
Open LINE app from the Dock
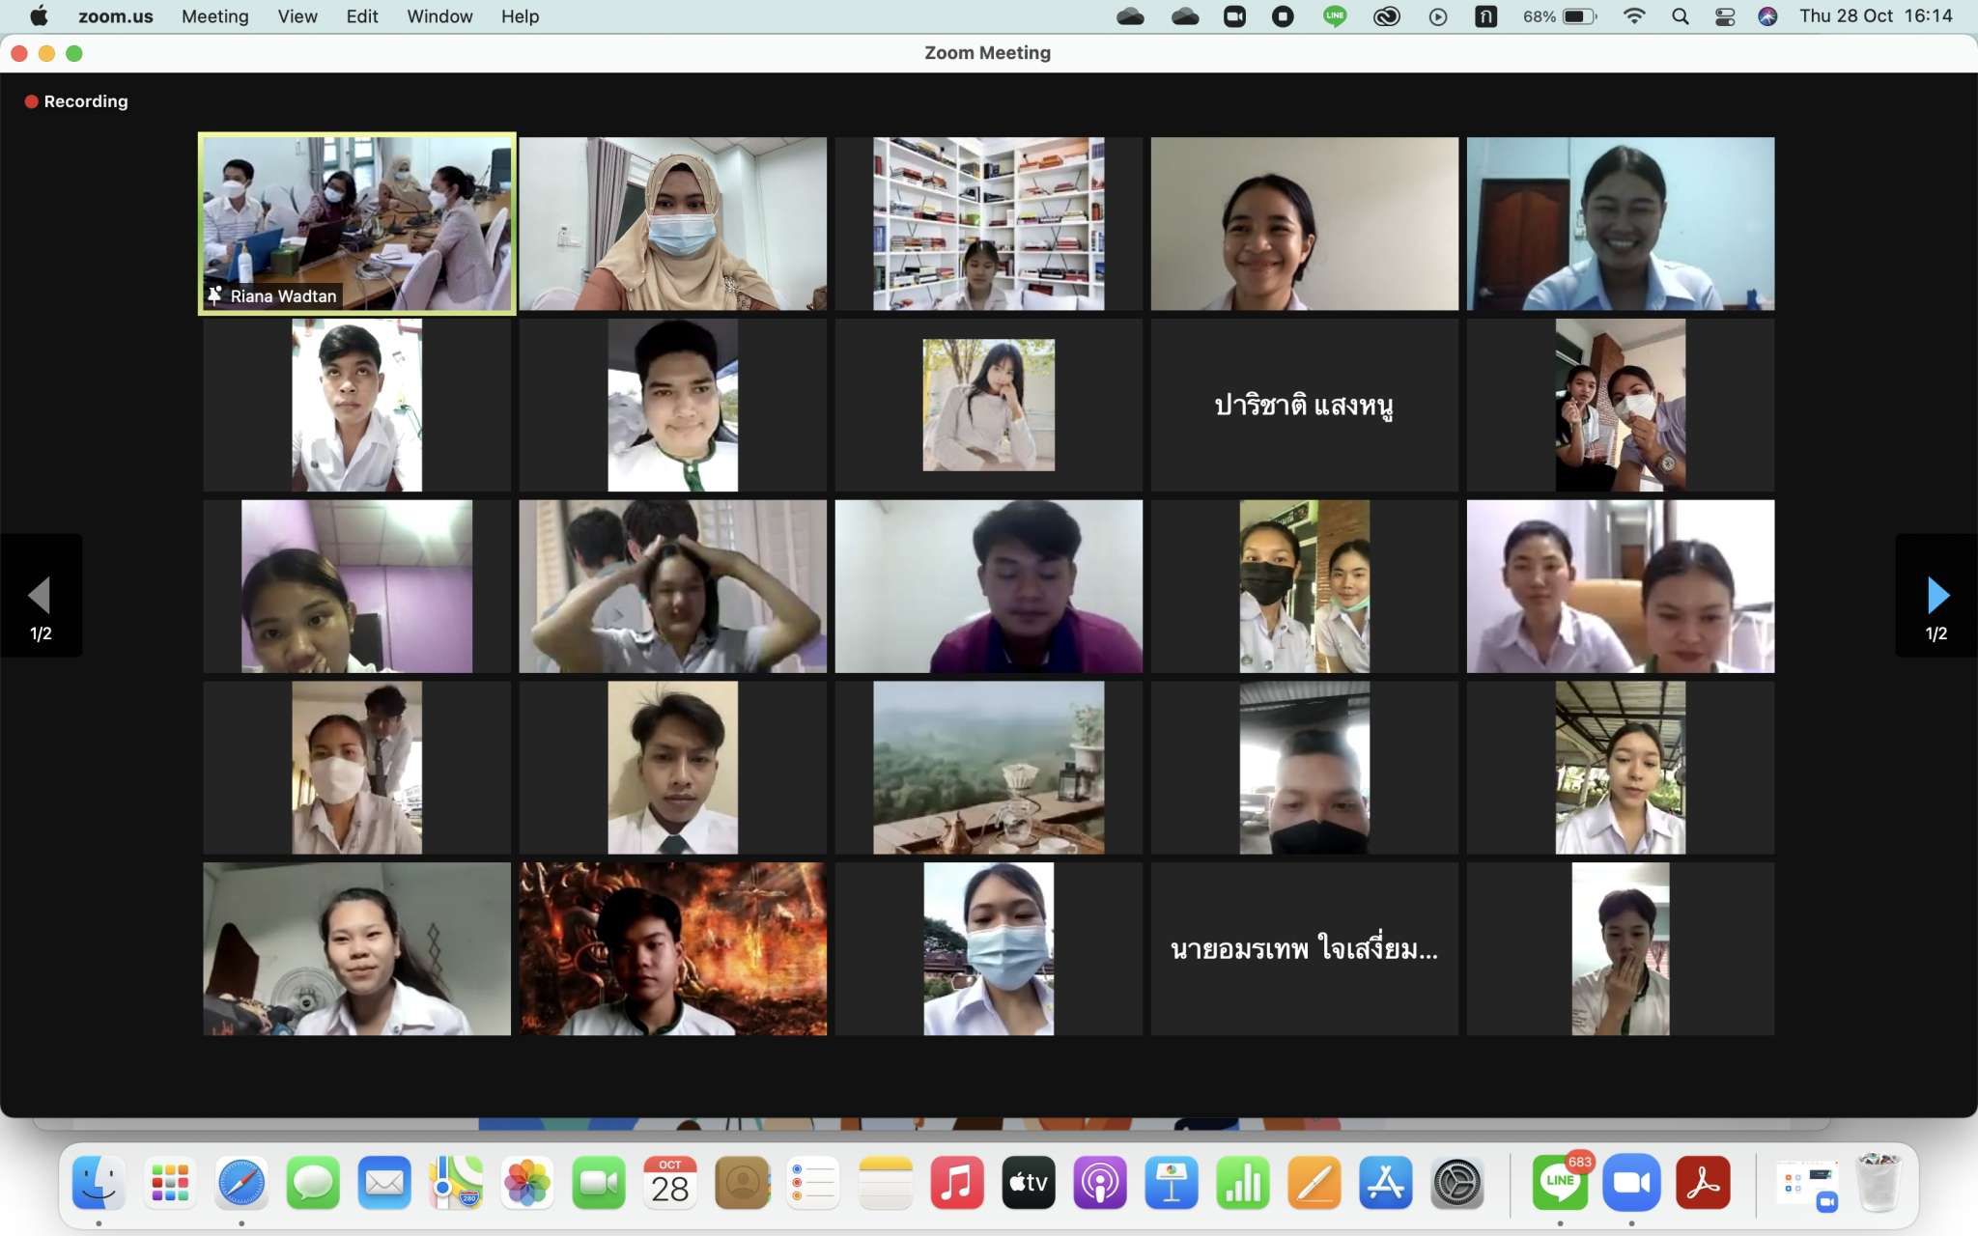coord(1559,1183)
